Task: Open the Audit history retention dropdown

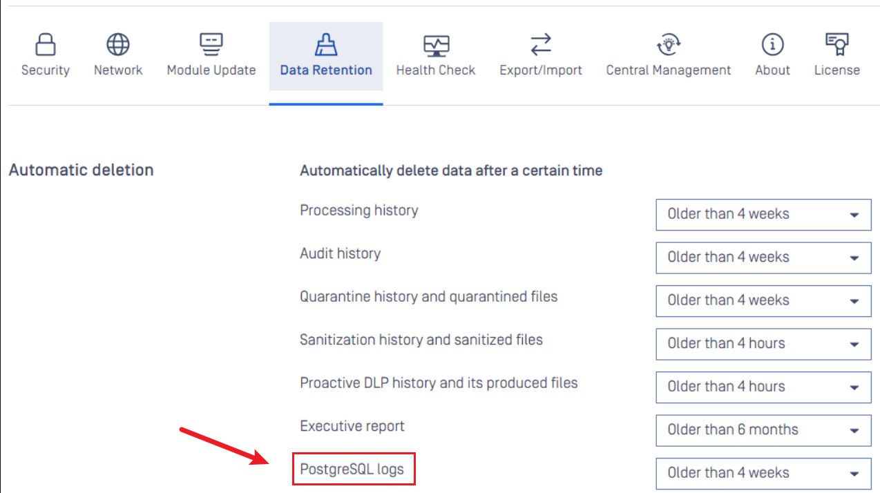Action: 763,258
